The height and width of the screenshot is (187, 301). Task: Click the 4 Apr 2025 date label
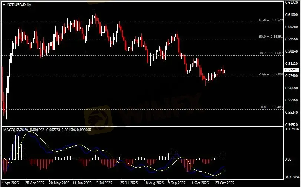tap(10, 183)
